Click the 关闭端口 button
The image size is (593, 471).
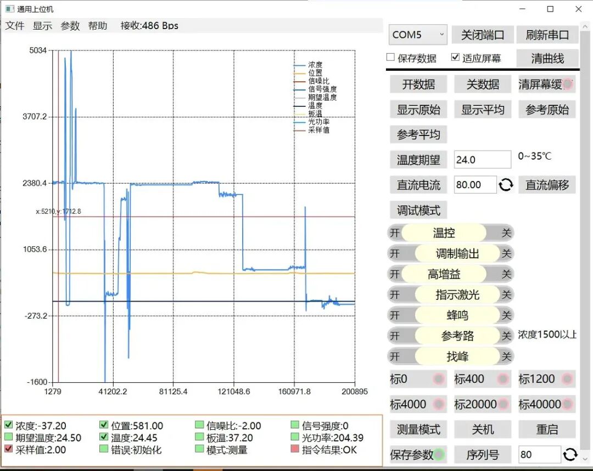point(483,35)
